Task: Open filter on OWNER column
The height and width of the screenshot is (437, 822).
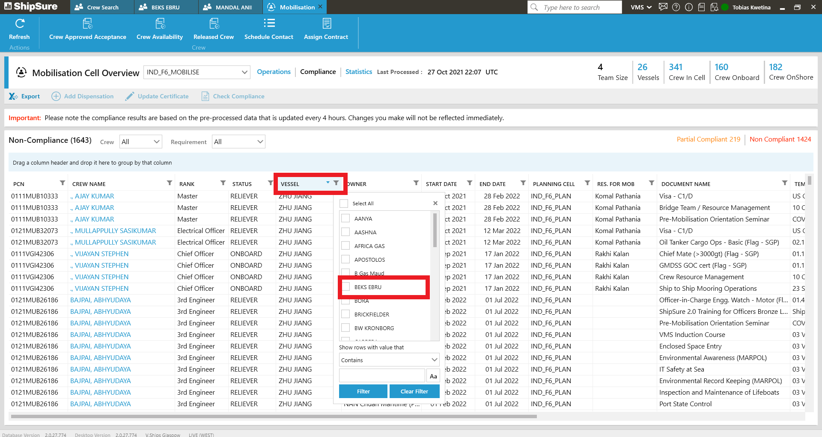Action: click(x=416, y=183)
